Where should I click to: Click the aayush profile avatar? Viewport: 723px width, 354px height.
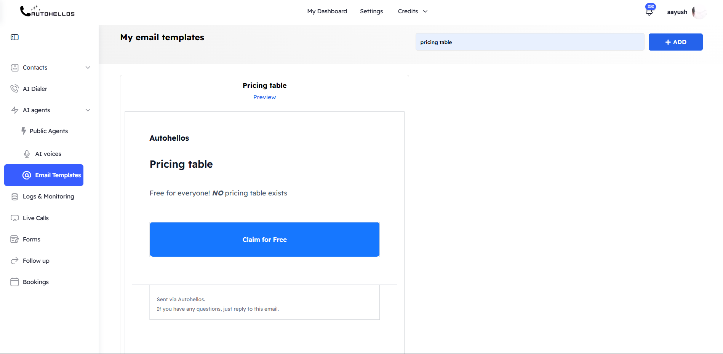point(699,12)
